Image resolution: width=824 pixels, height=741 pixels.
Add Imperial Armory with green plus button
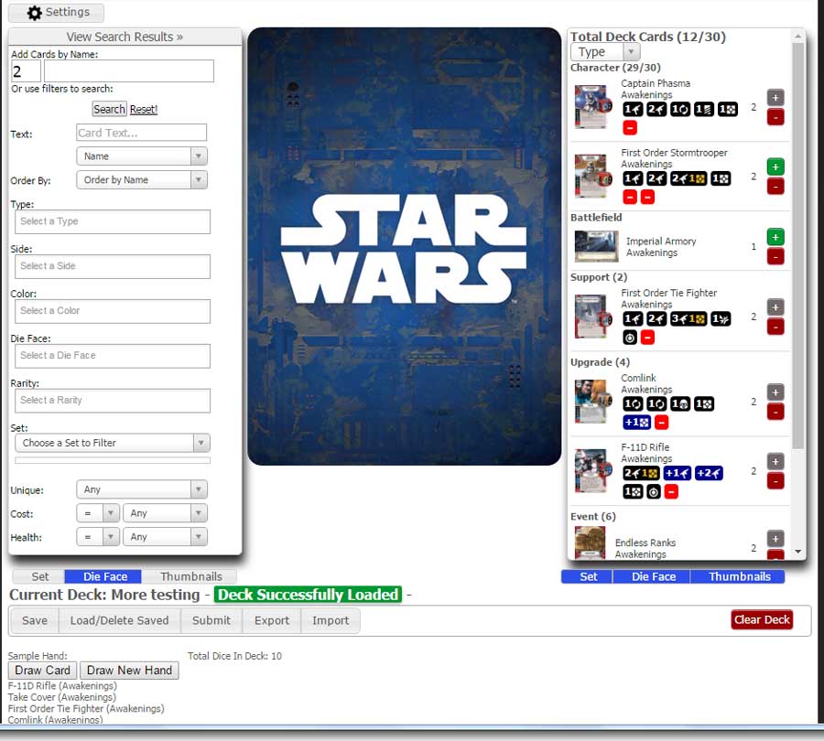[x=775, y=237]
